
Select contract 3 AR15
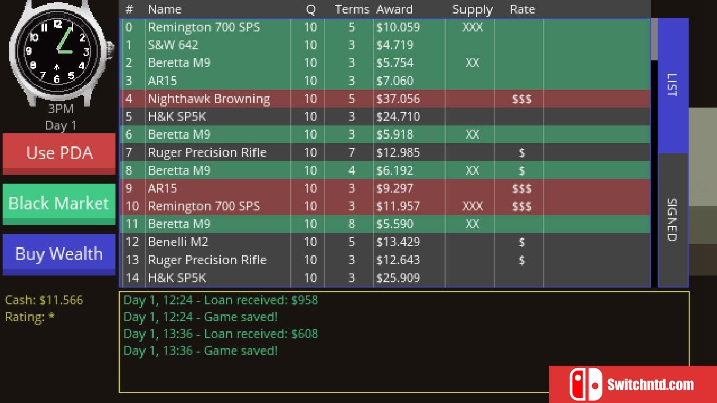click(386, 81)
